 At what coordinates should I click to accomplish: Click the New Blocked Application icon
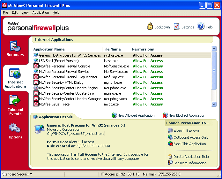point(165,115)
